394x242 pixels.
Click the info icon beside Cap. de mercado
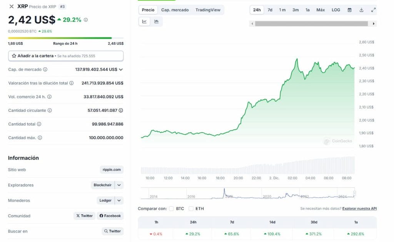click(x=45, y=69)
